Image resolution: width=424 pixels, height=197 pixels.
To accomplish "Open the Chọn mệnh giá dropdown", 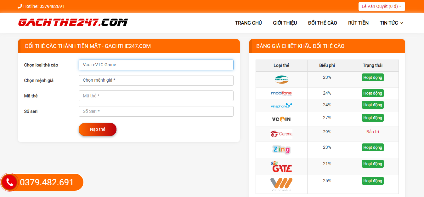I will (156, 80).
